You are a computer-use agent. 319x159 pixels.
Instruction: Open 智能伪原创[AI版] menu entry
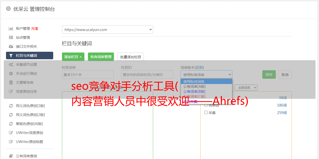29,124
